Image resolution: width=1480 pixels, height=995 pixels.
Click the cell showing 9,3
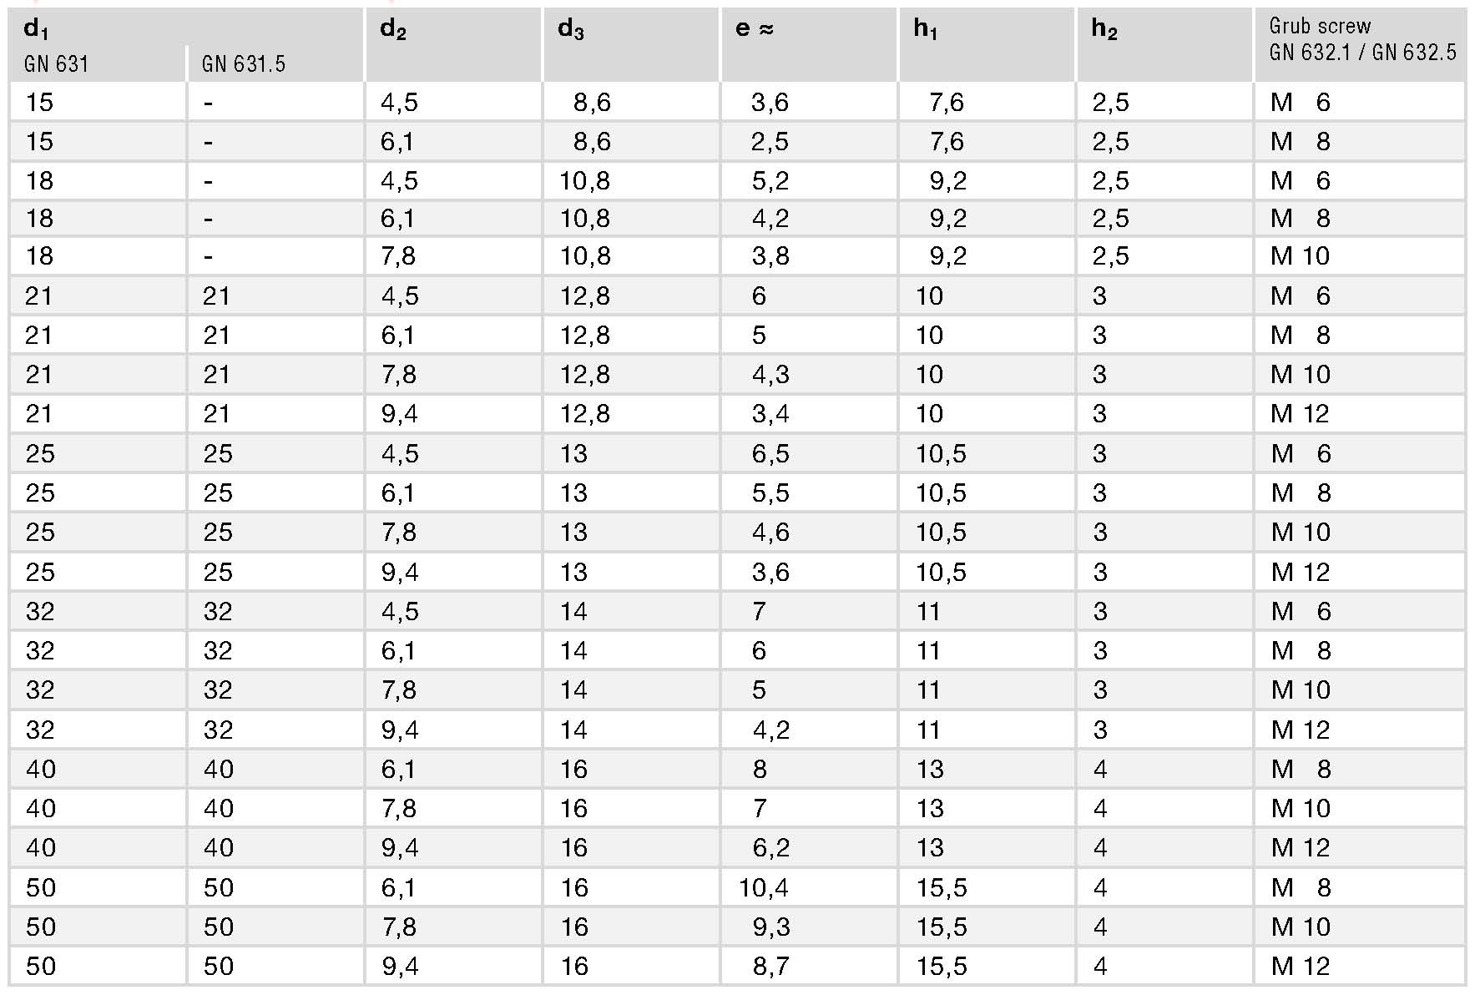pyautogui.click(x=771, y=927)
